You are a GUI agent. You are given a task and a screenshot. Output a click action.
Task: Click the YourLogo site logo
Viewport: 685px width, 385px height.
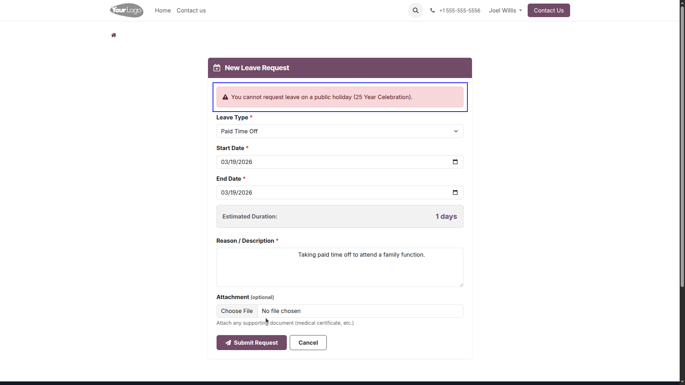click(127, 10)
